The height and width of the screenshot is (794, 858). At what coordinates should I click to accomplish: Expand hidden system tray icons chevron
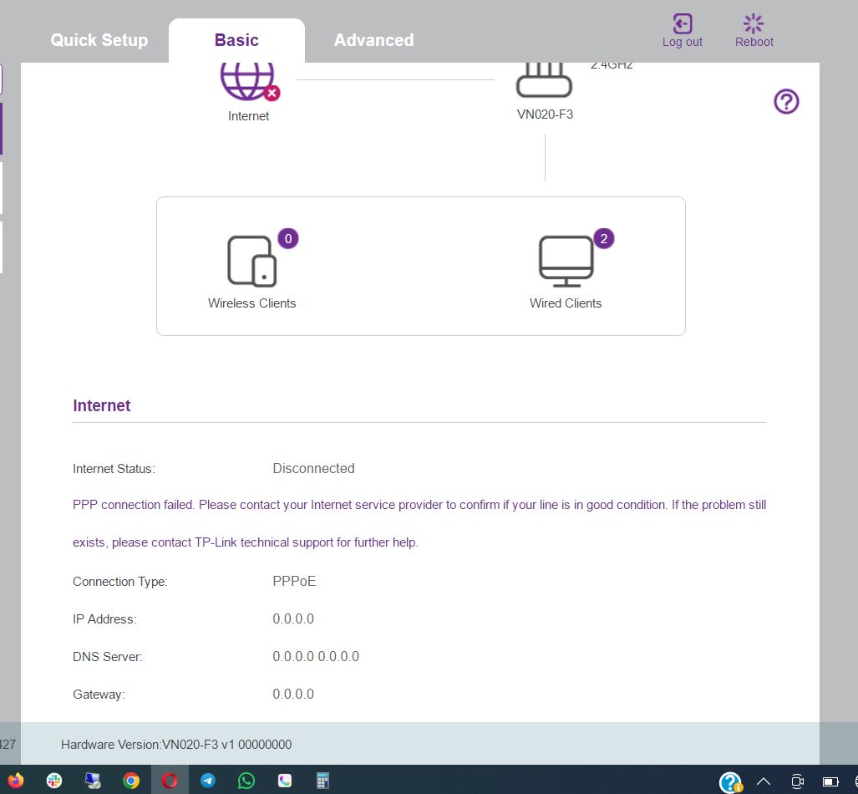tap(764, 781)
